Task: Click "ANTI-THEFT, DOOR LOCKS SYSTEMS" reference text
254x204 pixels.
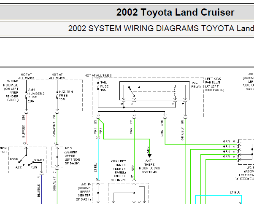Action: 149,166
